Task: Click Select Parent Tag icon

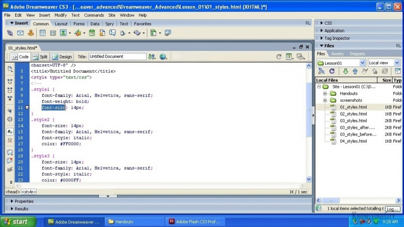Action: 10,110
